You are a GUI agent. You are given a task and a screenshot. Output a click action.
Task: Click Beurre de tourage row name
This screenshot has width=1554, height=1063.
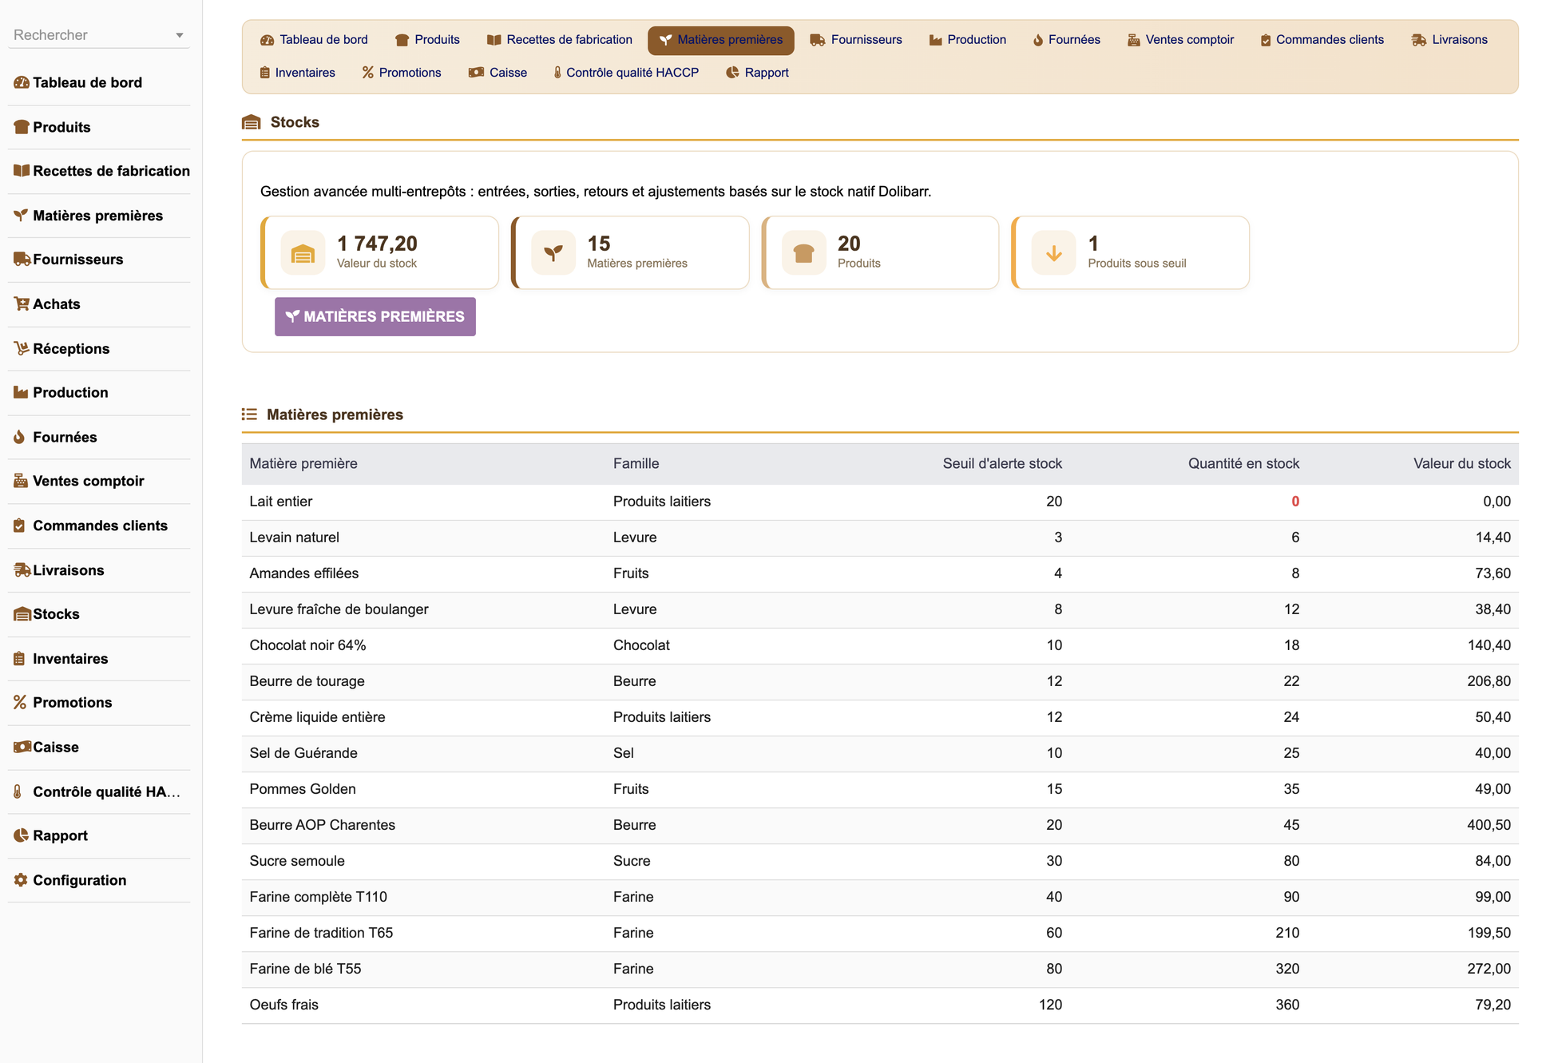(x=307, y=681)
